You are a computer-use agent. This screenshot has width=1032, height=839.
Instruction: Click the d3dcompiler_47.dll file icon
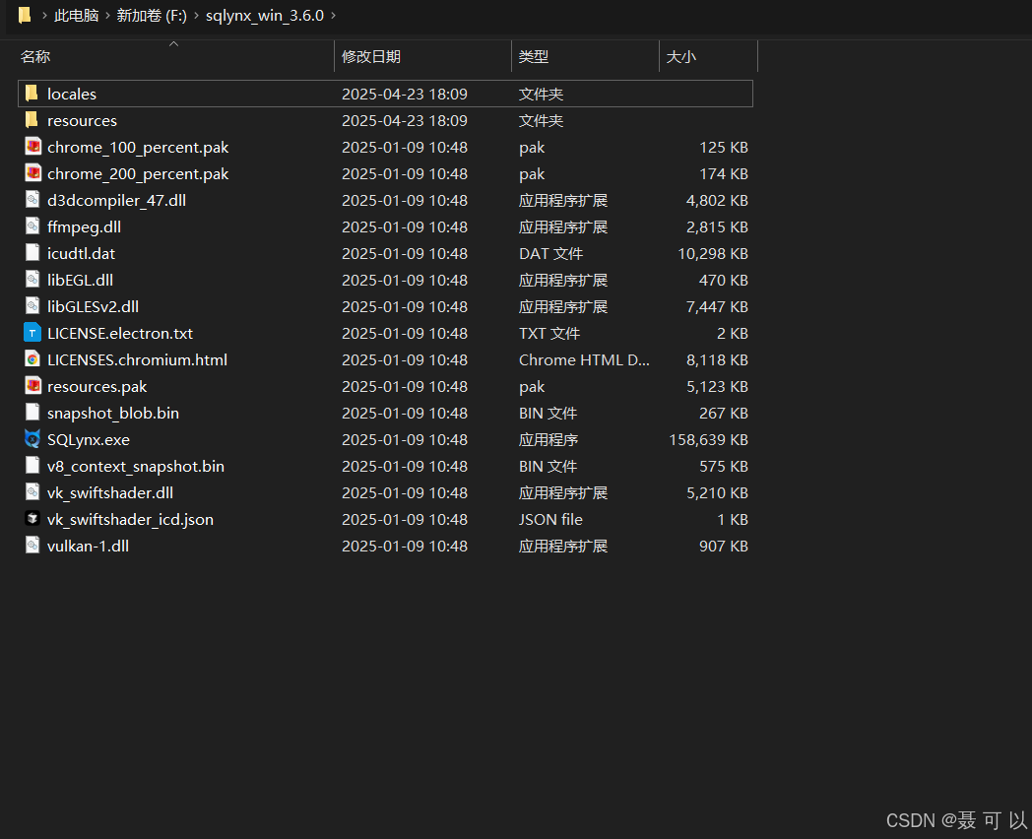[x=32, y=199]
